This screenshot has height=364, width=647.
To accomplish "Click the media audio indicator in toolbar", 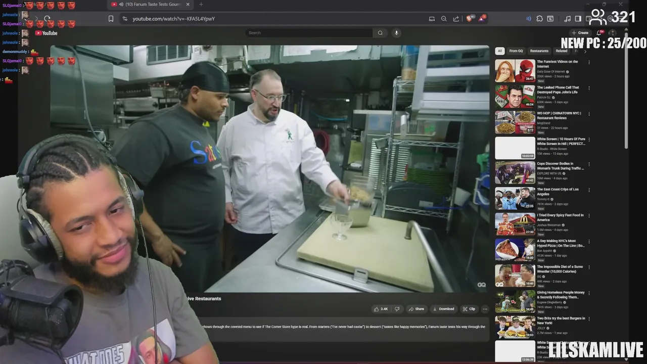I will [x=529, y=19].
